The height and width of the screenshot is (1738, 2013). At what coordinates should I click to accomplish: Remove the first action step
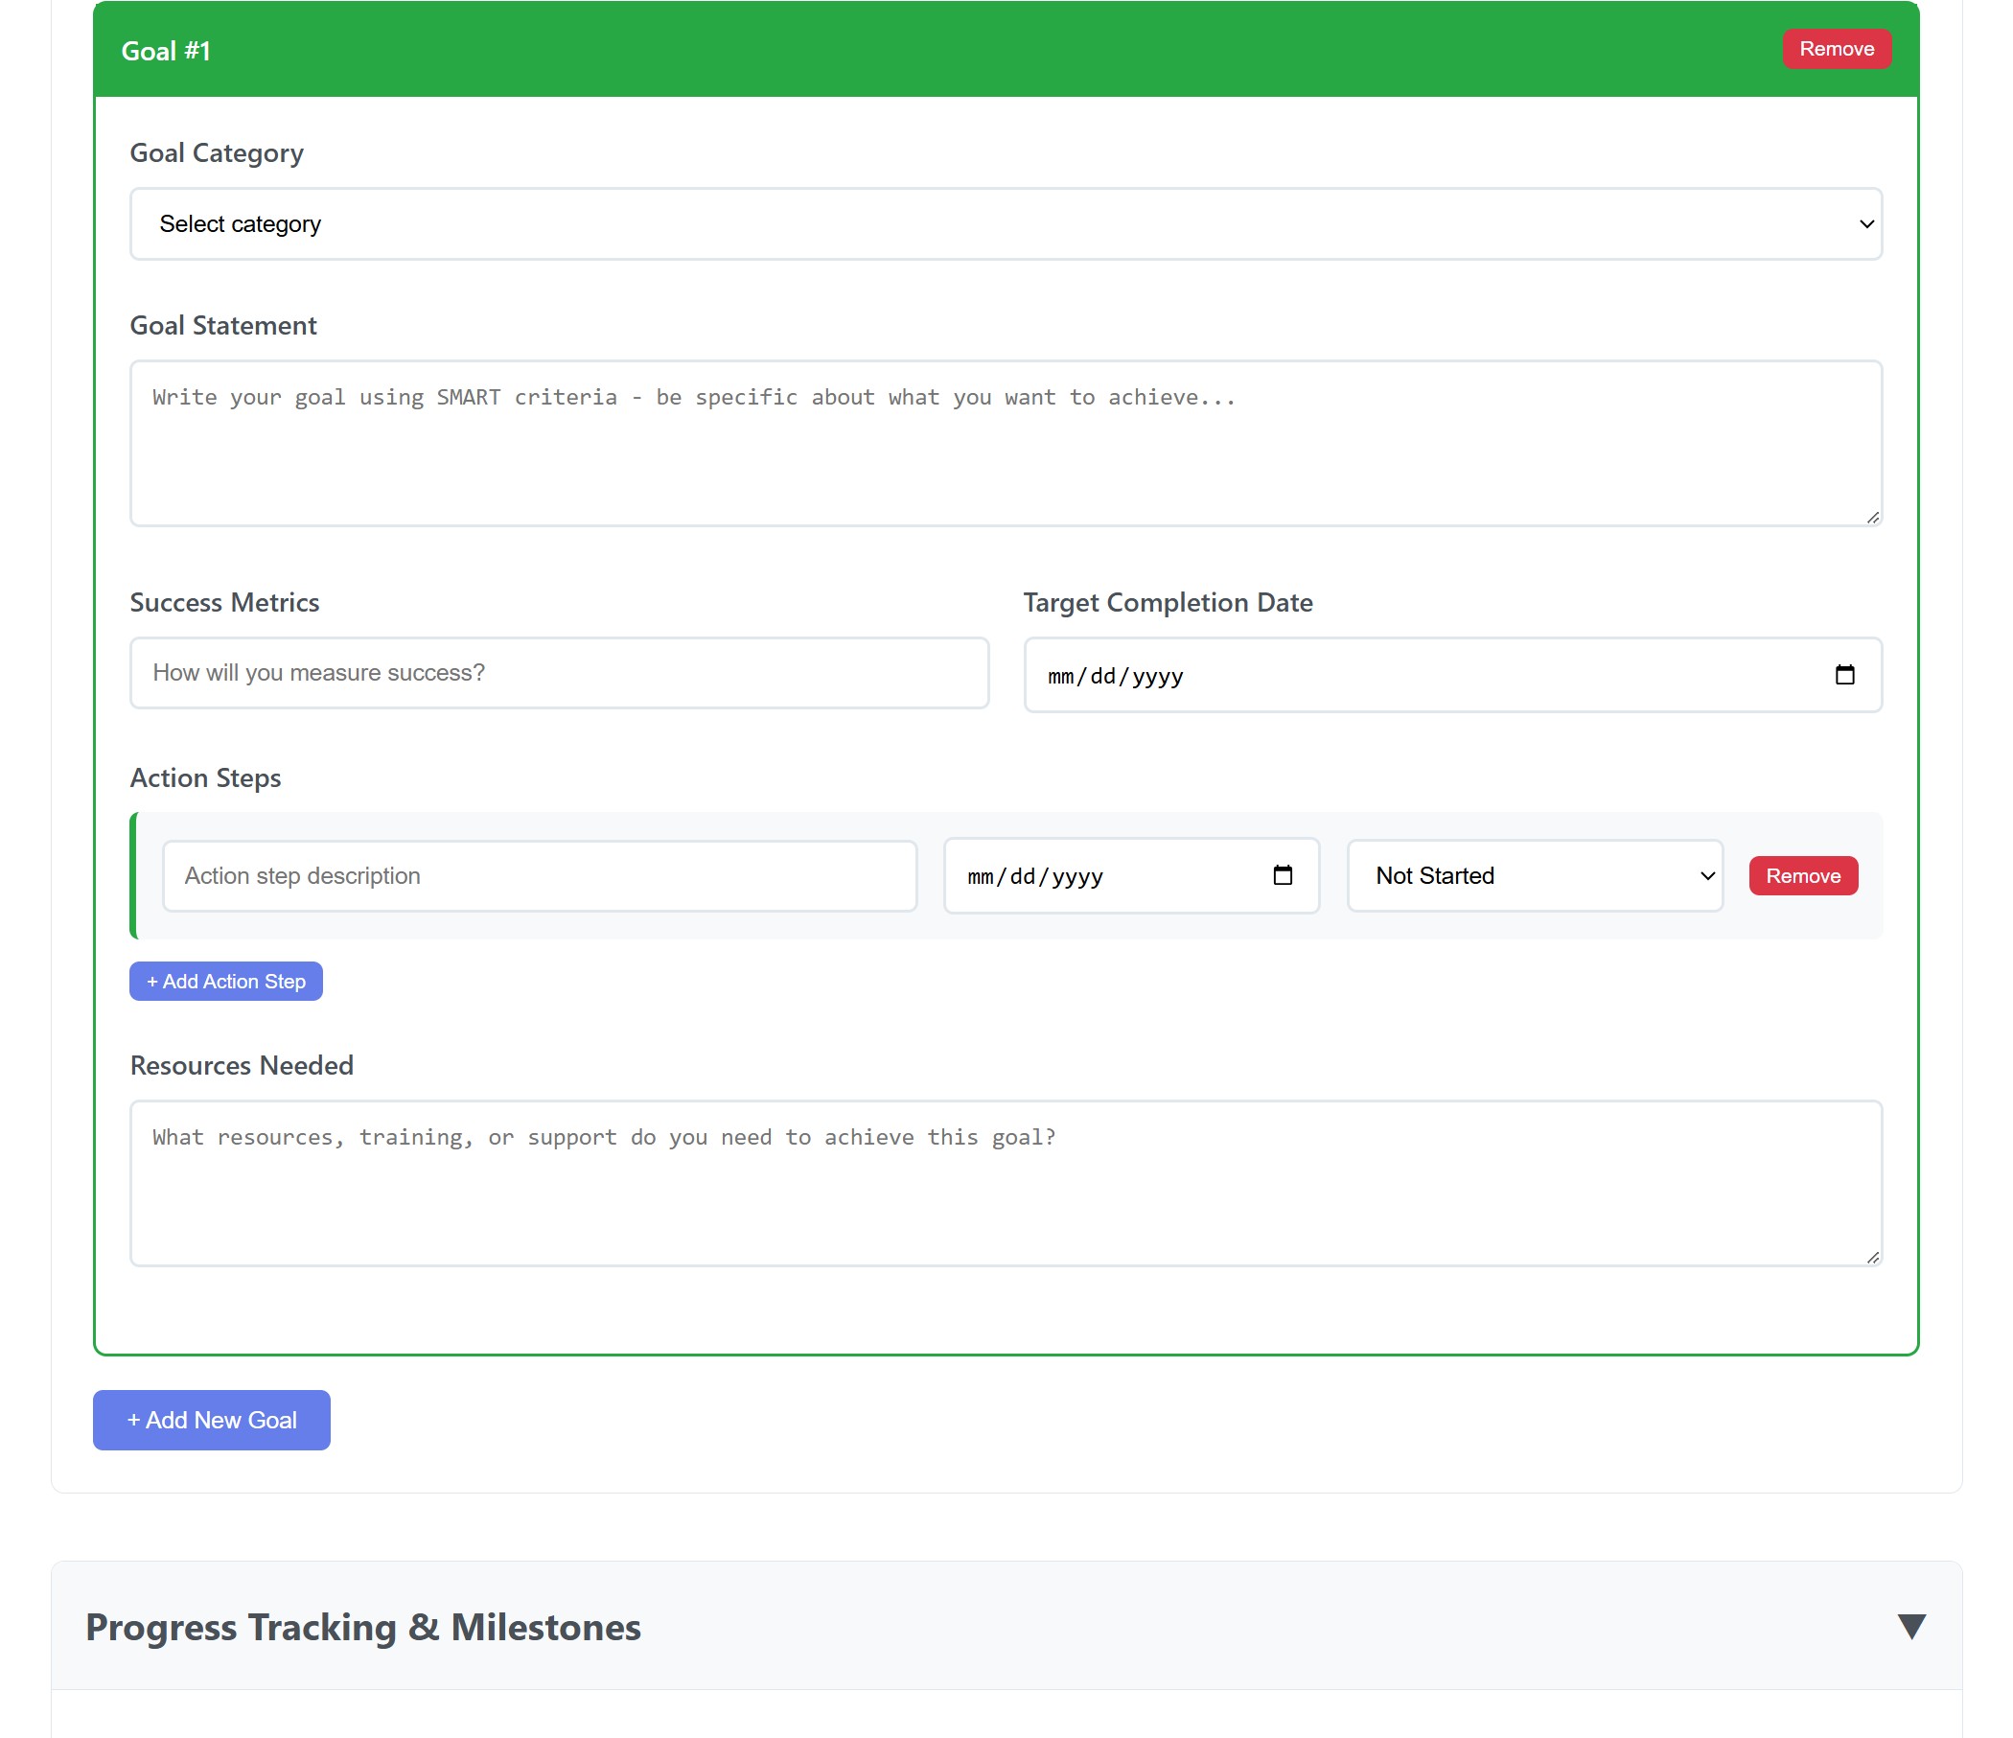1803,875
